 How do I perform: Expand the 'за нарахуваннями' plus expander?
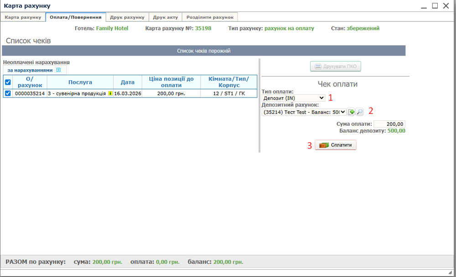click(58, 70)
